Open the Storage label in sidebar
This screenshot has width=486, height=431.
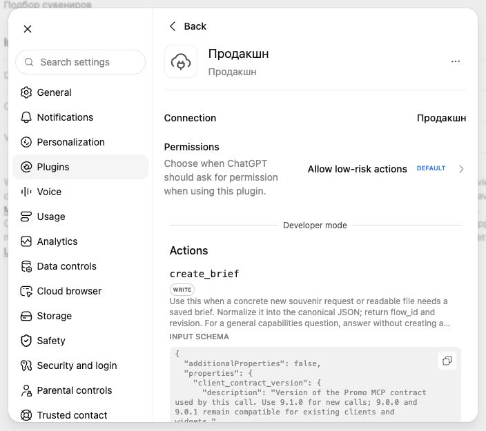(x=55, y=316)
